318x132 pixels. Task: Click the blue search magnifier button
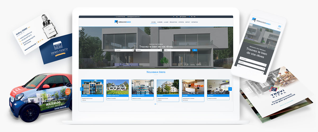tap(195, 50)
